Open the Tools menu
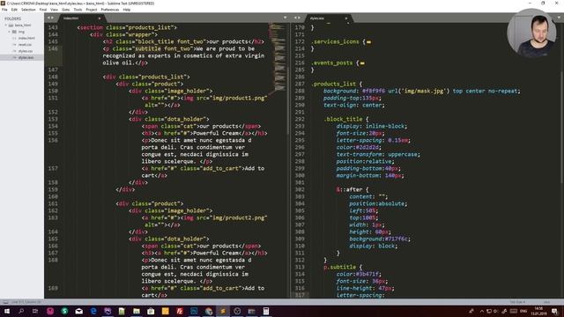 click(x=78, y=10)
